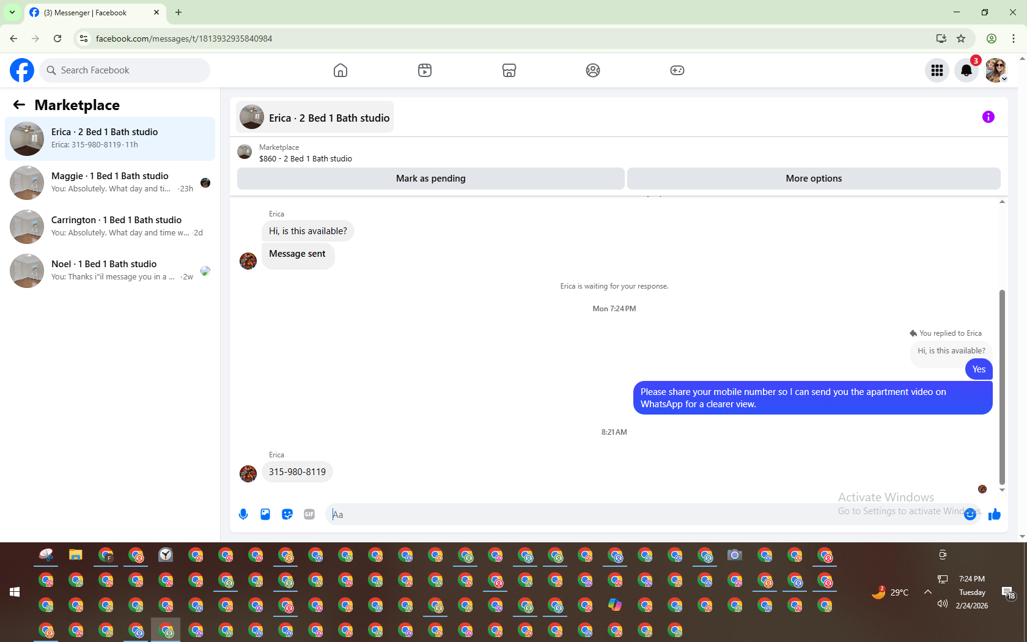
Task: Open the Facebook menu grid icon
Action: (x=937, y=70)
